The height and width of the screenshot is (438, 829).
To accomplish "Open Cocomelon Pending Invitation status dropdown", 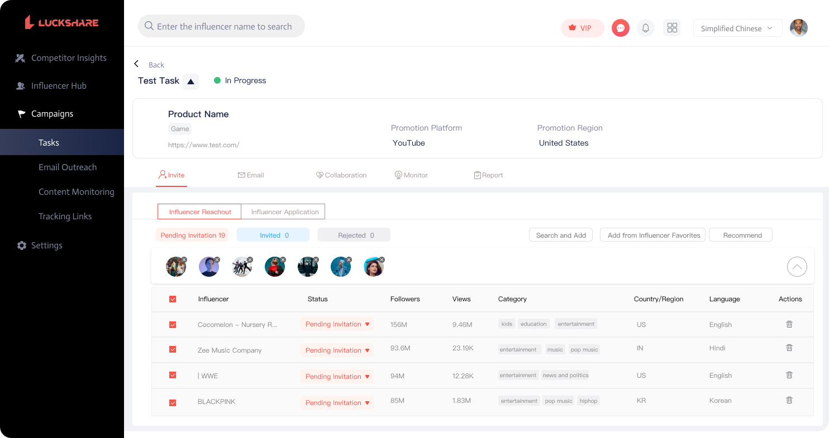I will (x=337, y=324).
